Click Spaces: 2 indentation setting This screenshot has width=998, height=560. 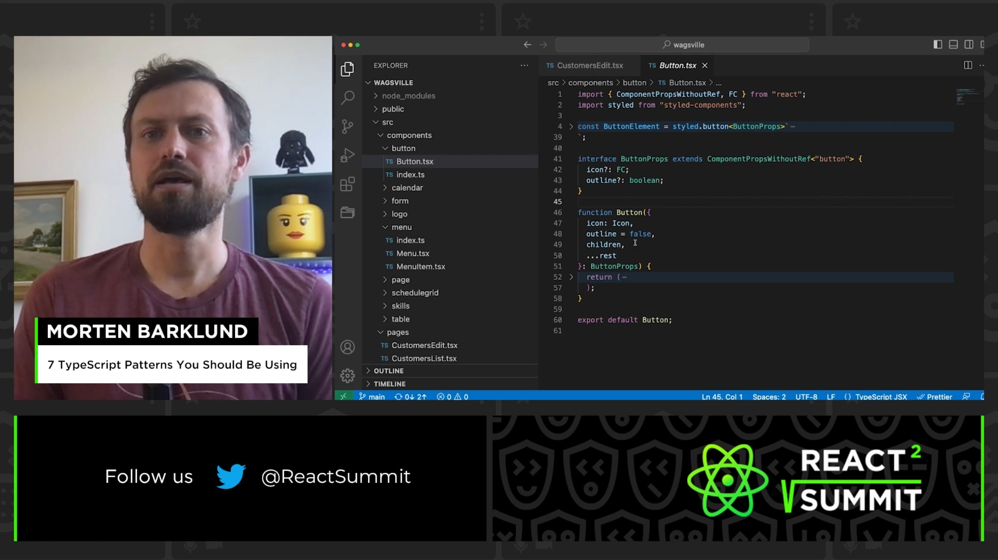pos(769,396)
